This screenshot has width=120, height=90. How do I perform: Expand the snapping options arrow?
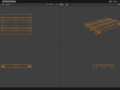click(64, 4)
